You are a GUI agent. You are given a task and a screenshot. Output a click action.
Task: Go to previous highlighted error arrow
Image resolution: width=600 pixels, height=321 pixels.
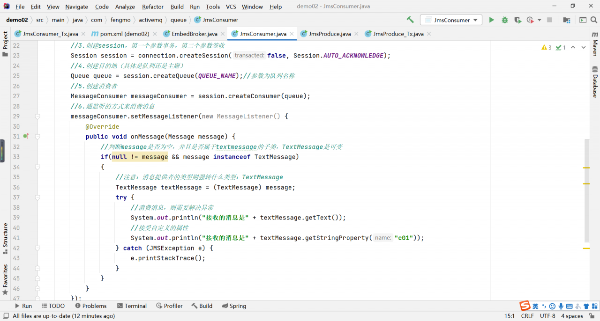click(x=573, y=47)
